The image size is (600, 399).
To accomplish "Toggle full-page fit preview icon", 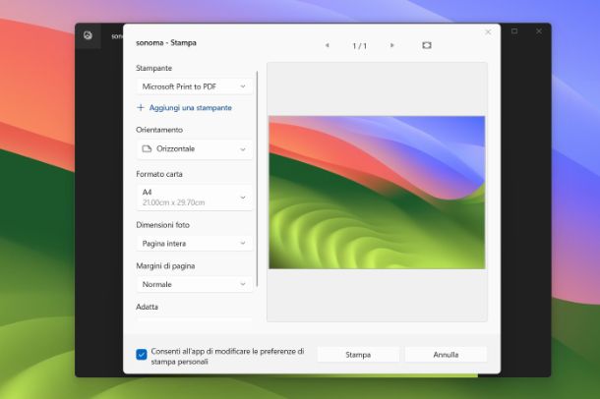I will pyautogui.click(x=427, y=45).
